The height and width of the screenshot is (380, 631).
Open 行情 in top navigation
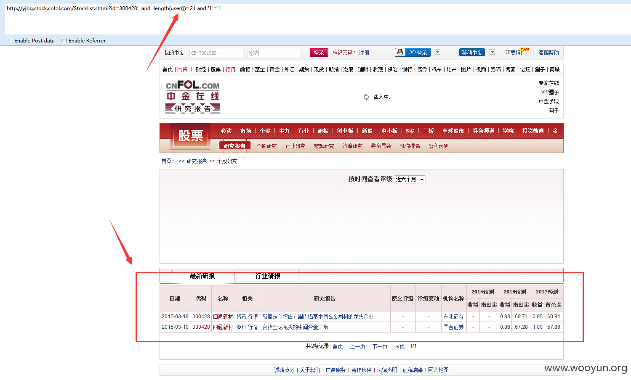[231, 69]
